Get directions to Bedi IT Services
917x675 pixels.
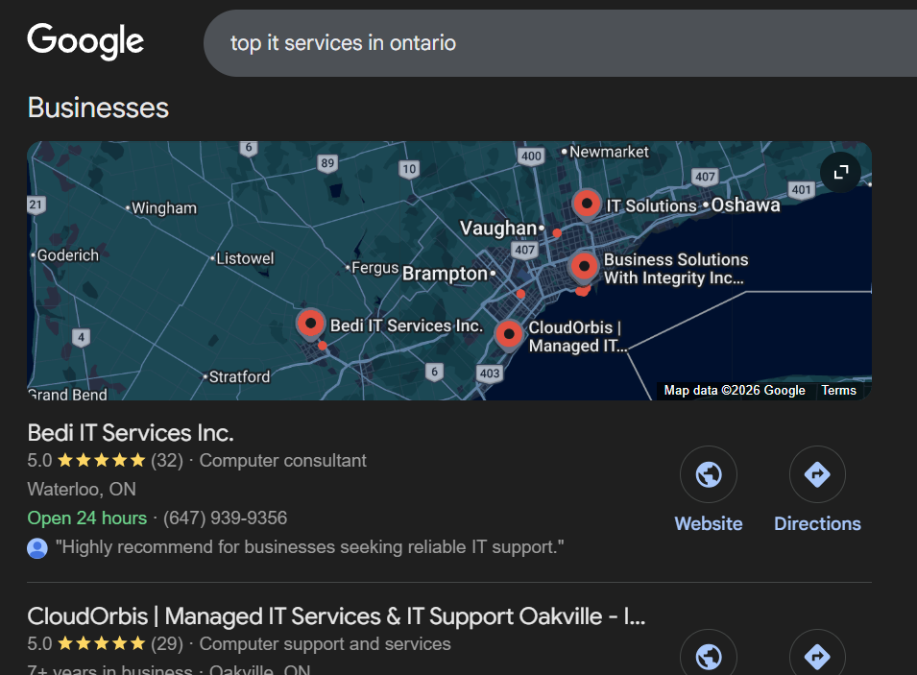pos(817,474)
